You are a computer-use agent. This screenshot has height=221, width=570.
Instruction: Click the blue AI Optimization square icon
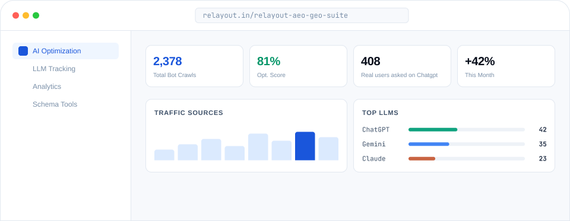tap(23, 51)
